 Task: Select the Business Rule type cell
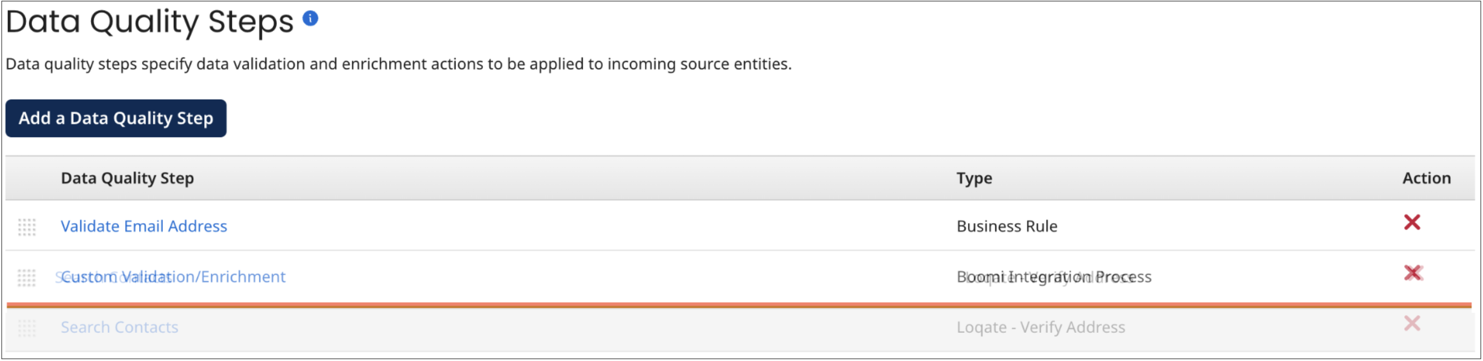(x=1006, y=226)
